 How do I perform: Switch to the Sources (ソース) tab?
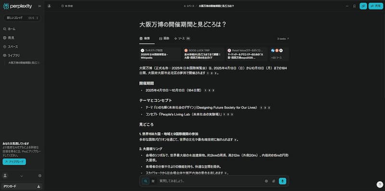182,38
